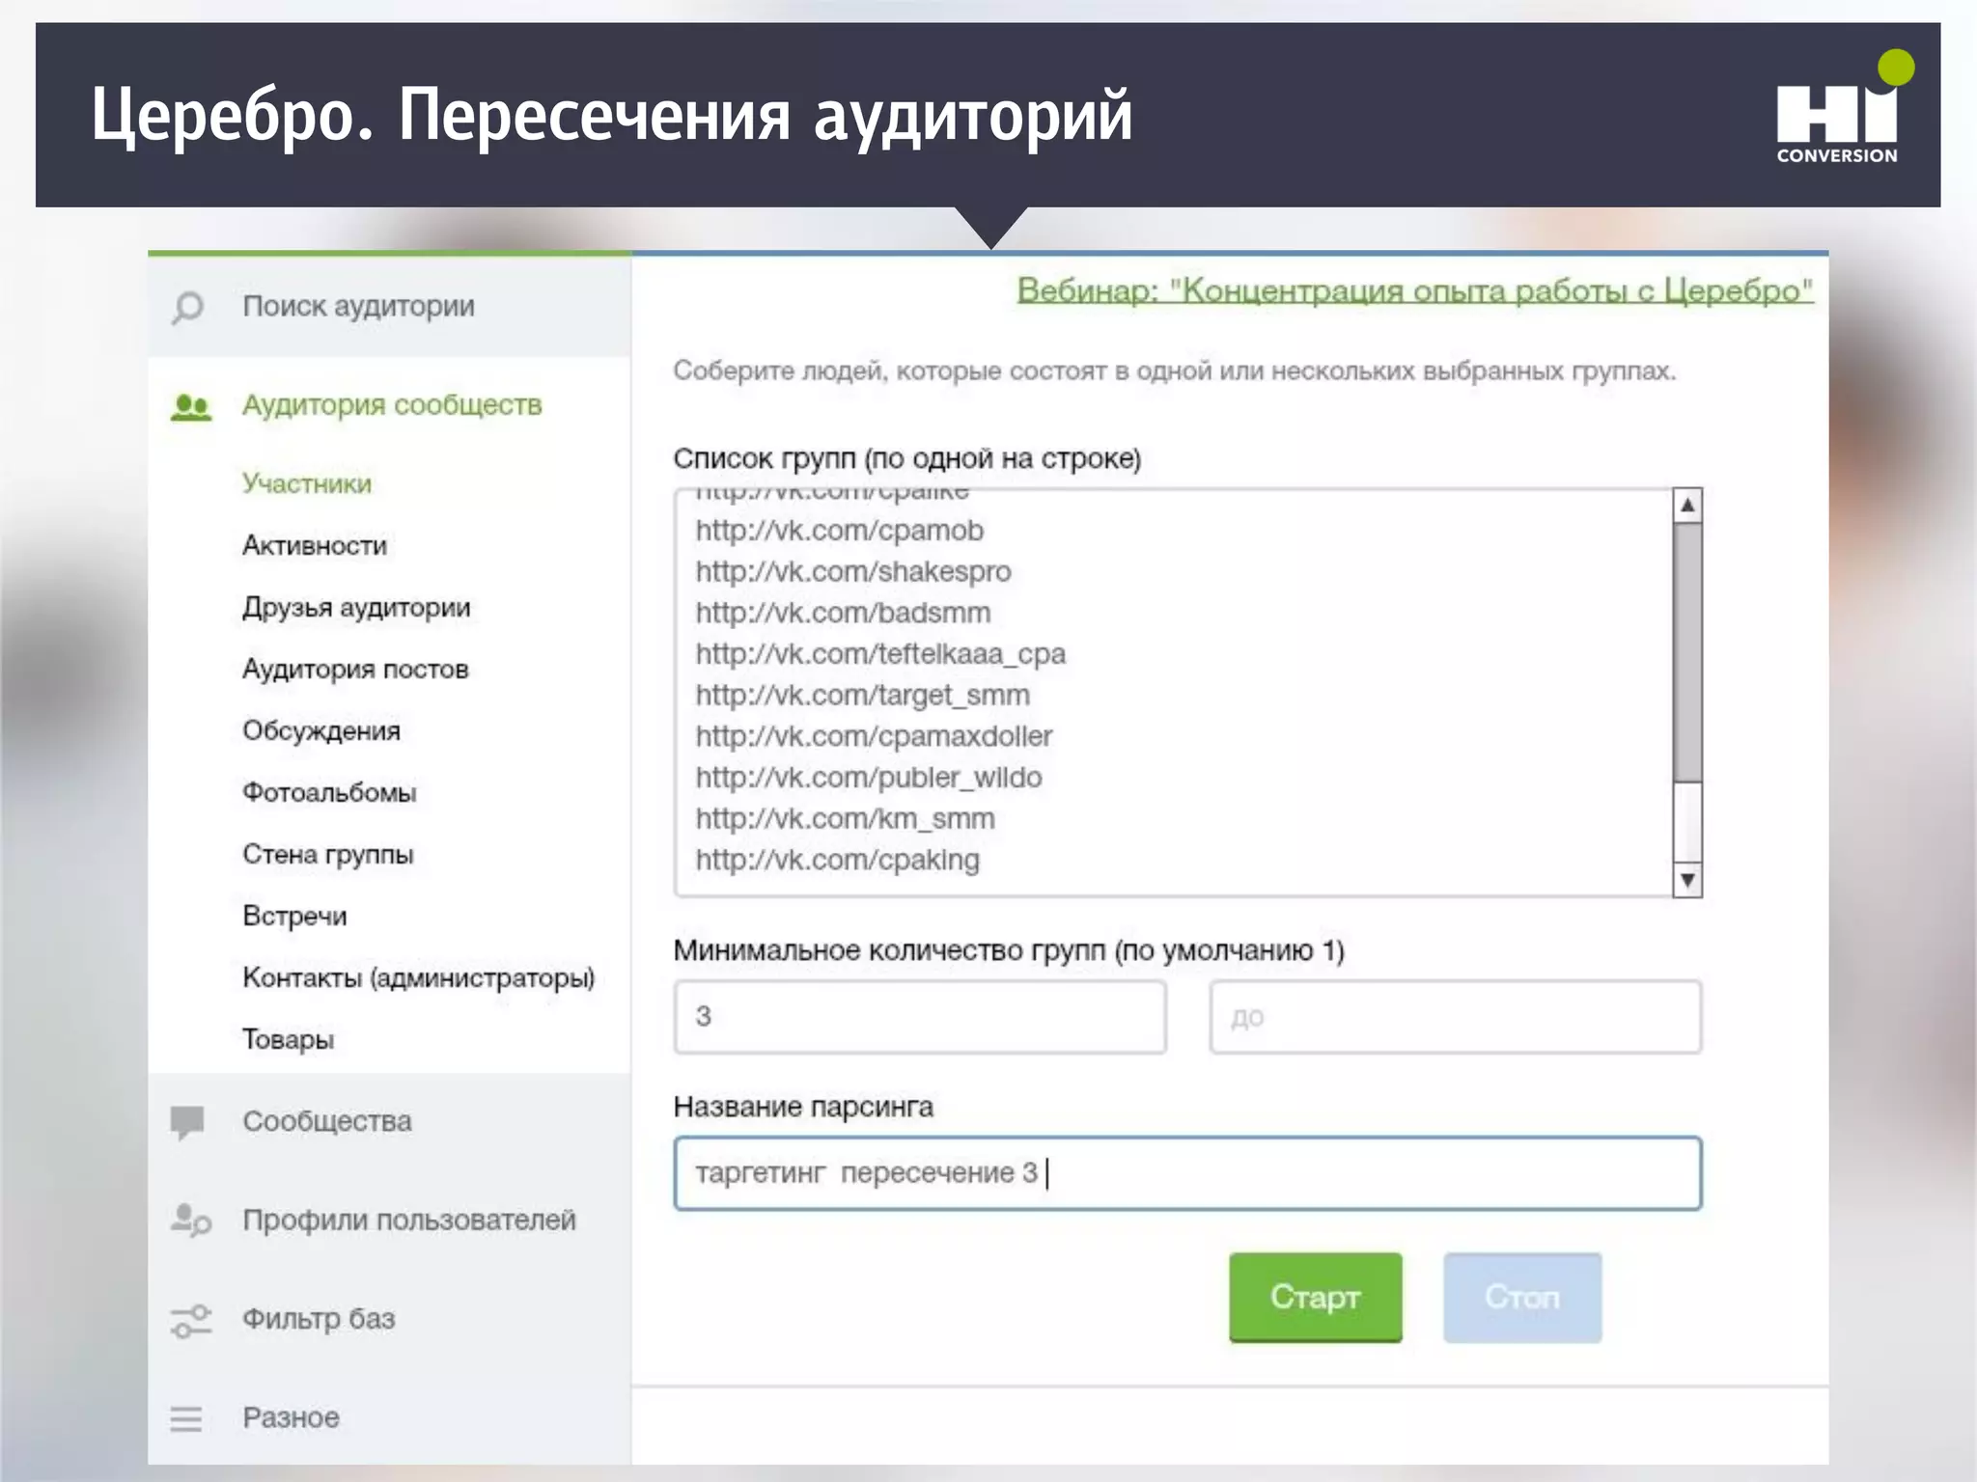
Task: Open Стена группы item
Action: tap(328, 854)
